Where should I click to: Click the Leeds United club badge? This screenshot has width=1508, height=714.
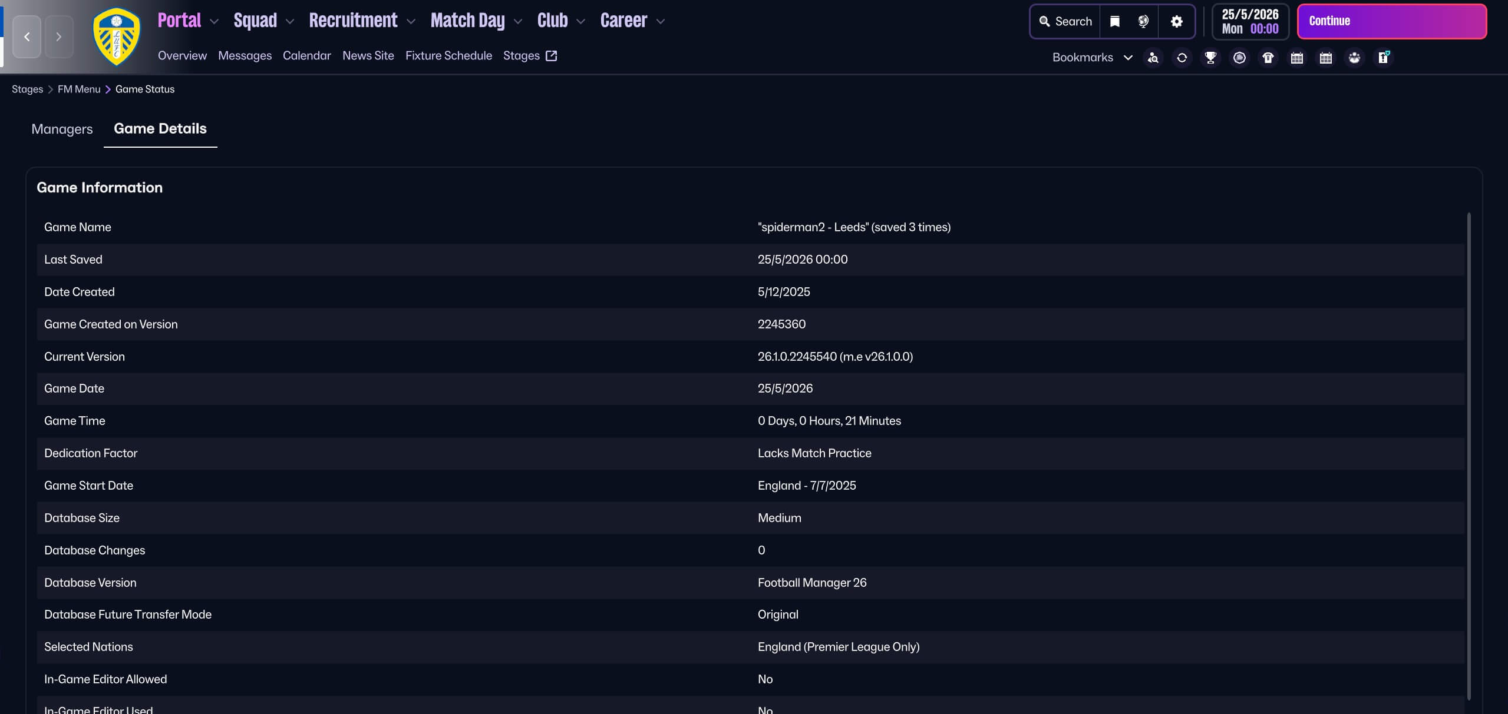117,36
